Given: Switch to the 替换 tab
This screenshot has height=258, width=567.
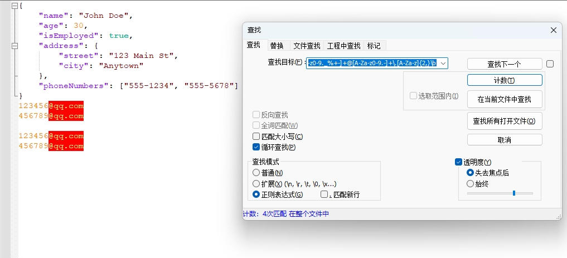Looking at the screenshot, I should click(x=277, y=46).
